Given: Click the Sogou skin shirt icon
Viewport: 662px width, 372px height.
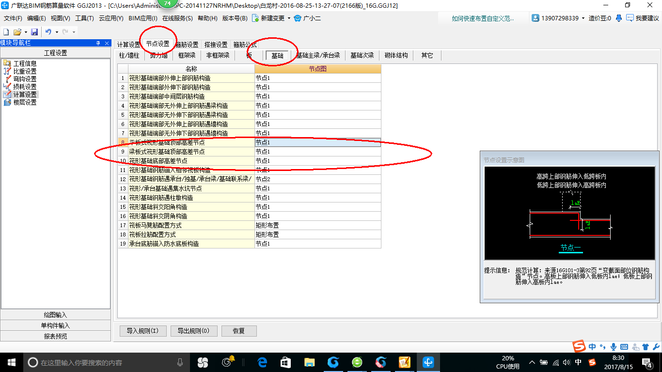Looking at the screenshot, I should coord(645,347).
